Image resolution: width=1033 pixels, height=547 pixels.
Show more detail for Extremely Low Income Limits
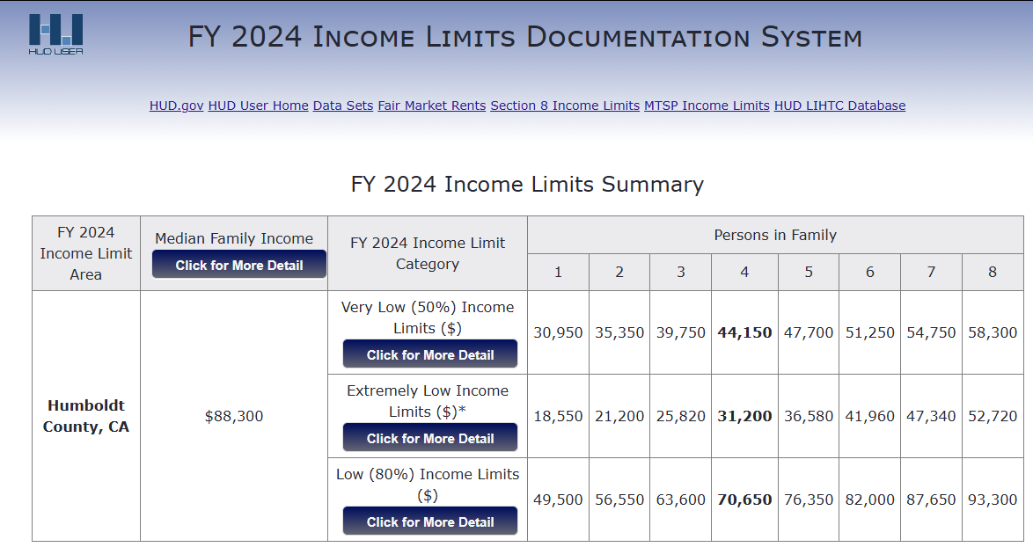(x=430, y=438)
